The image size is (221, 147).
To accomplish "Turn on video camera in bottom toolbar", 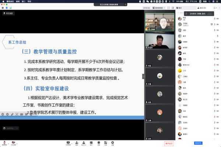I will pyautogui.click(x=13, y=142).
